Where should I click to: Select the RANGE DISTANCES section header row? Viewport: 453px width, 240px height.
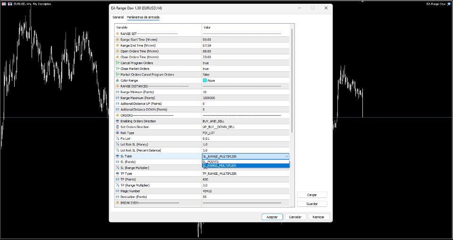[202, 86]
